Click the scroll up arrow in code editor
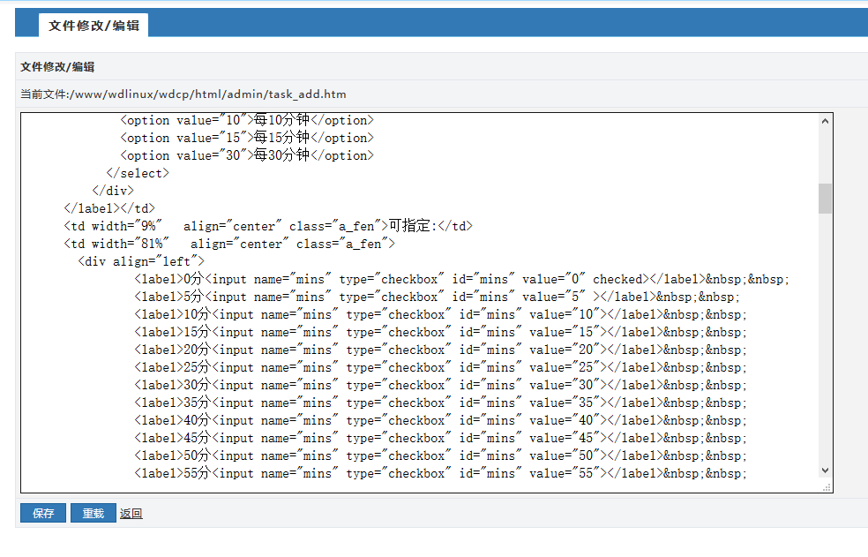Viewport: 868px width, 557px height. click(825, 121)
